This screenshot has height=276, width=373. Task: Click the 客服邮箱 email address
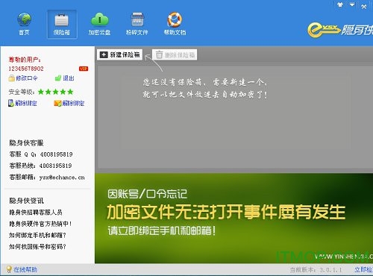pyautogui.click(x=62, y=178)
